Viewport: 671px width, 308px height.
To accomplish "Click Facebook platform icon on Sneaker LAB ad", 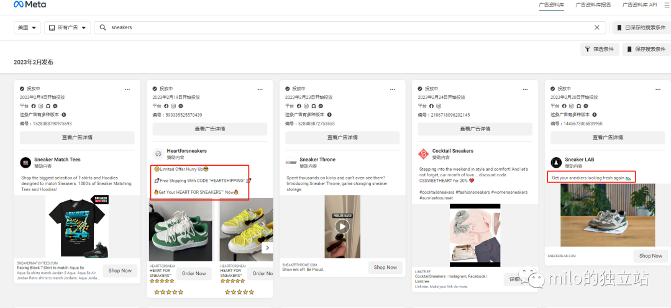I will [564, 106].
